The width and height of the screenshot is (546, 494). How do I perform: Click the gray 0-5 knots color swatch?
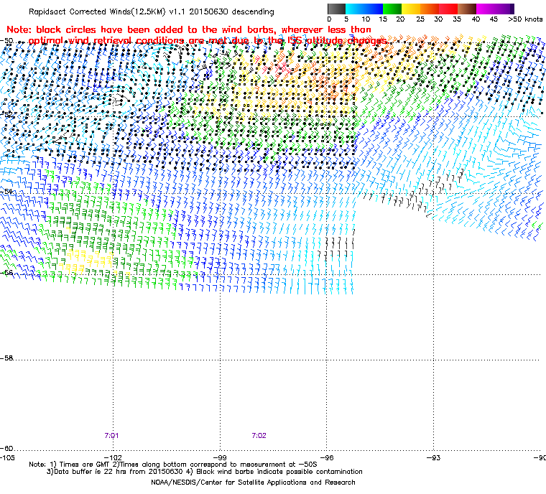(x=336, y=9)
